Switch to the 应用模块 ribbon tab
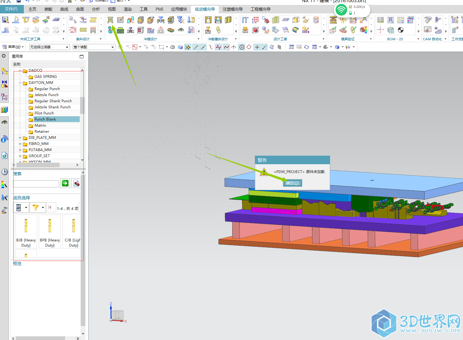The height and width of the screenshot is (340, 463). pyautogui.click(x=179, y=9)
